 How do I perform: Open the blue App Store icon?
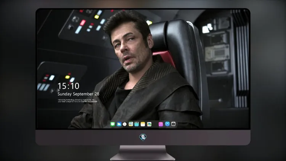click(x=167, y=124)
